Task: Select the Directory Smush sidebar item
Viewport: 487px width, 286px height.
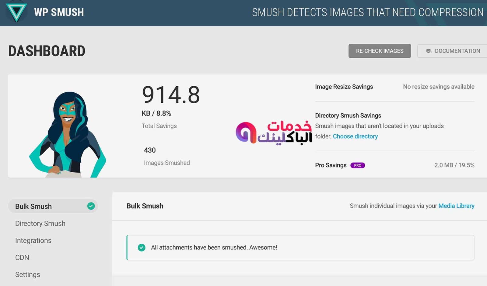Action: (40, 223)
